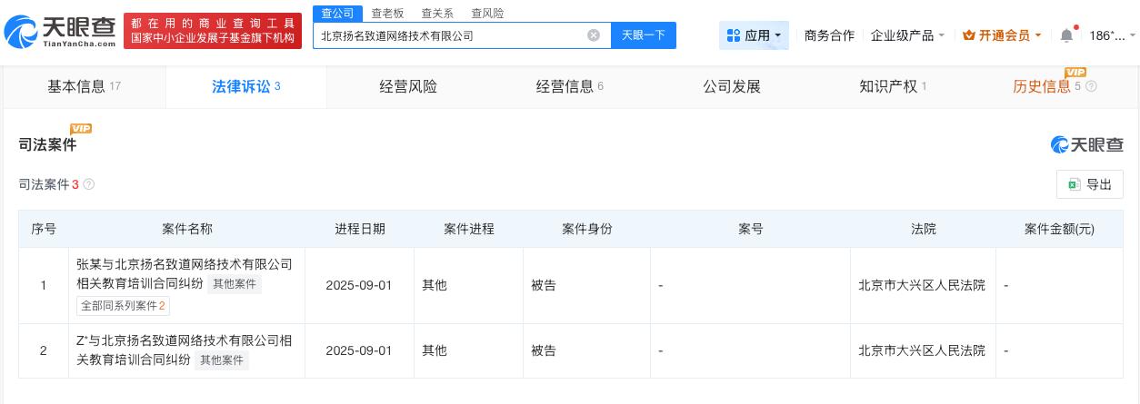Switch to the 法律诉讼 tab
1140x404 pixels.
pos(245,87)
